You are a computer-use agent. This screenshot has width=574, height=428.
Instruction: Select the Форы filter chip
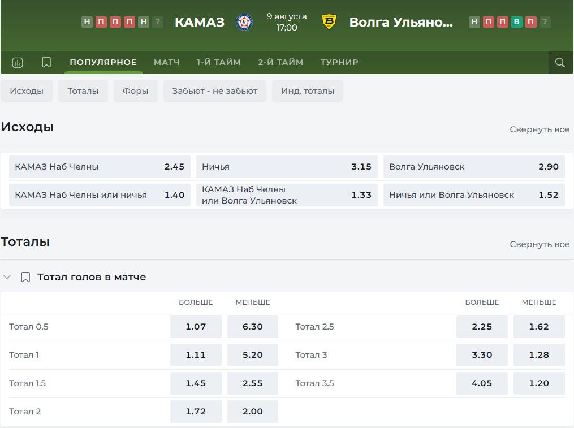coord(136,91)
